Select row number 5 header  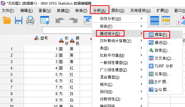point(12,74)
